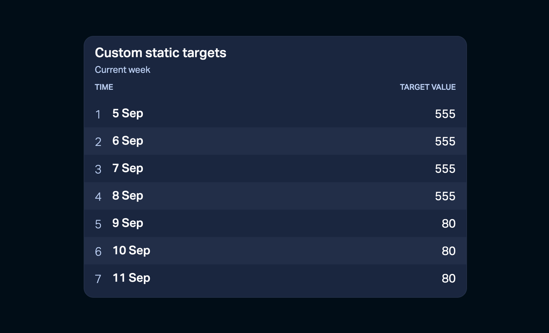
Task: Select row number 7 index
Action: 98,279
